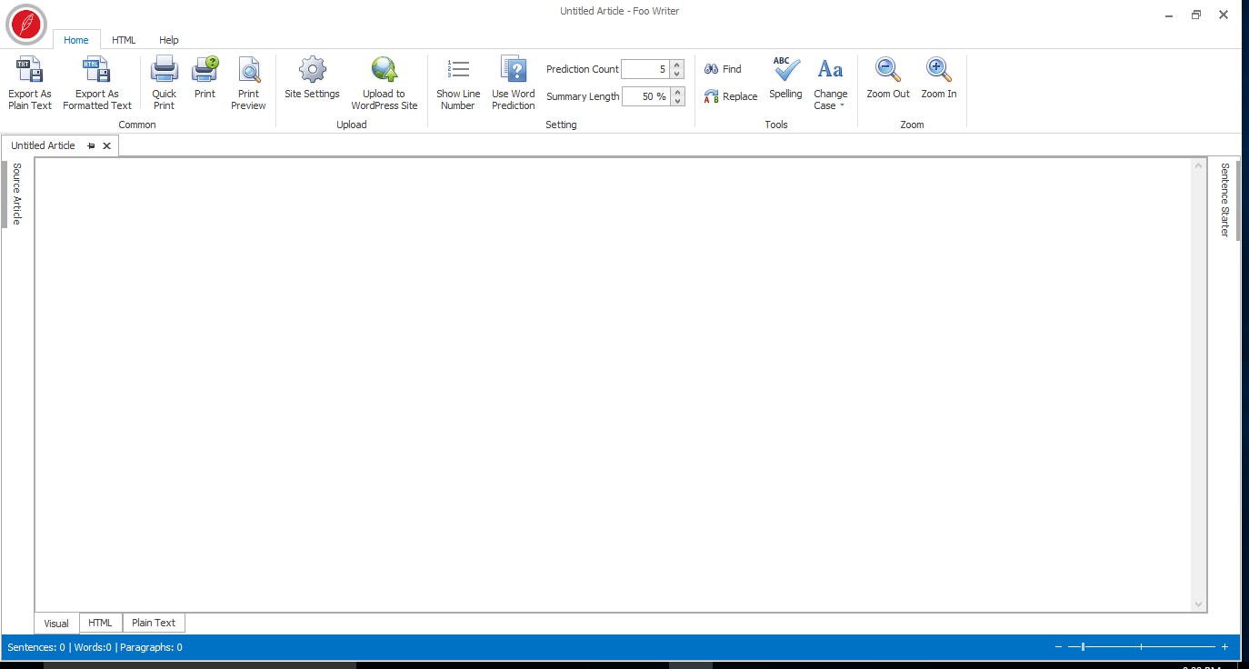Increase the Prediction Count value
The image size is (1249, 669).
tap(675, 64)
